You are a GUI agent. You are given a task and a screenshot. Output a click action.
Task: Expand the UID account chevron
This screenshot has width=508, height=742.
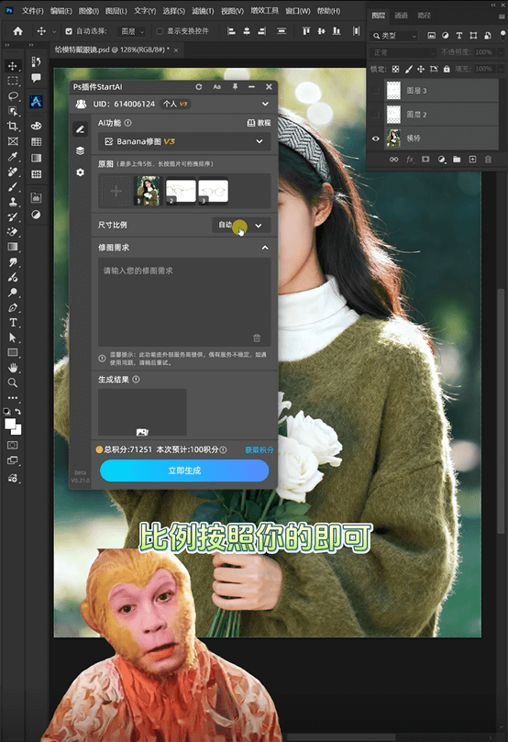coord(265,104)
